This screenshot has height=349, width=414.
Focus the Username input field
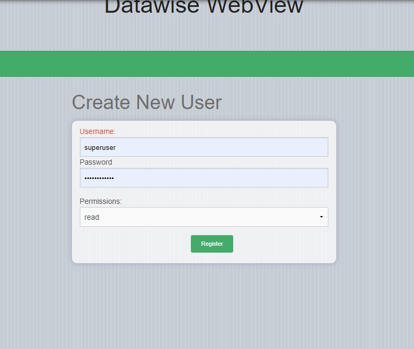pos(204,147)
